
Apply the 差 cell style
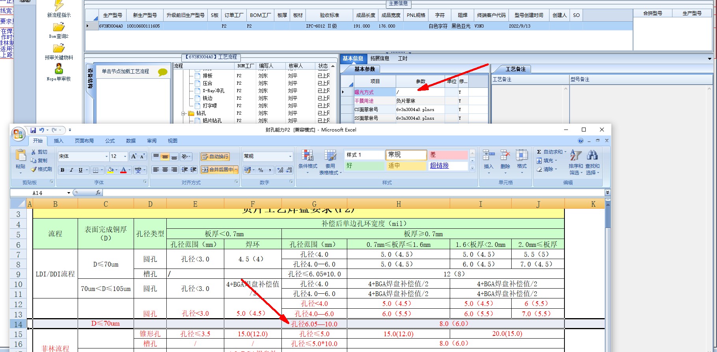pyautogui.click(x=449, y=155)
